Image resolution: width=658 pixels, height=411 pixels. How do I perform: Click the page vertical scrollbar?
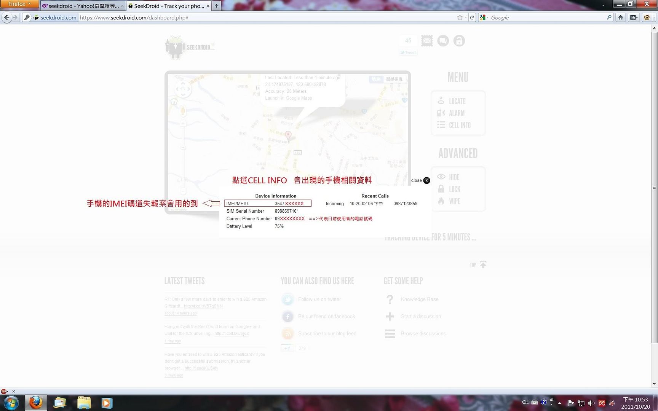click(654, 186)
